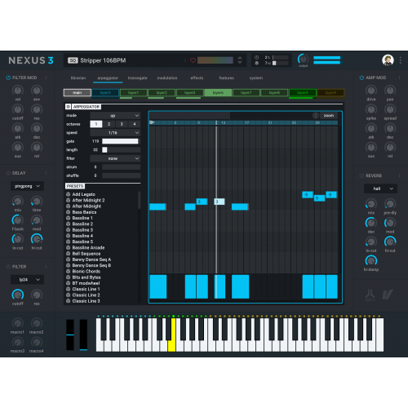Toggle the AMP MOD power icon
This screenshot has width=408, height=408.
(361, 78)
